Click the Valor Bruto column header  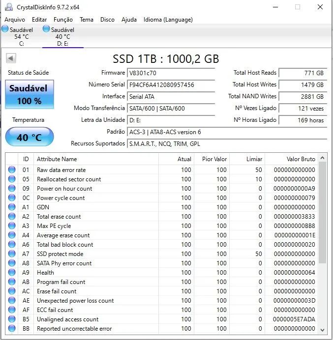[x=292, y=159]
